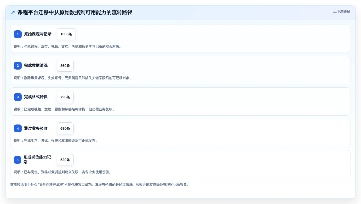Screen dimensions: 361x204
Task: Click the description starting 说明：包括课程、章节
Action: [68, 47]
